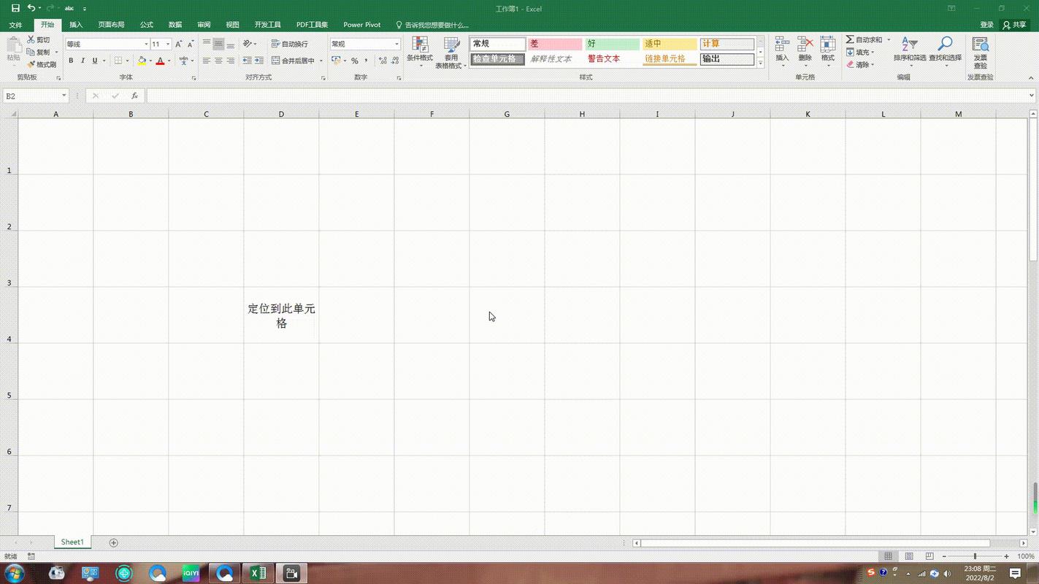Open the font name dropdown showing 等线
Viewport: 1039px width, 584px height.
[145, 44]
